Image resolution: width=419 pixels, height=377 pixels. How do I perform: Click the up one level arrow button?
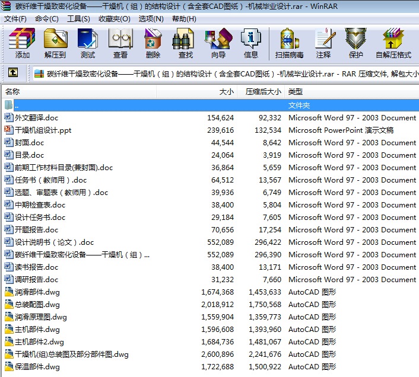click(x=13, y=72)
